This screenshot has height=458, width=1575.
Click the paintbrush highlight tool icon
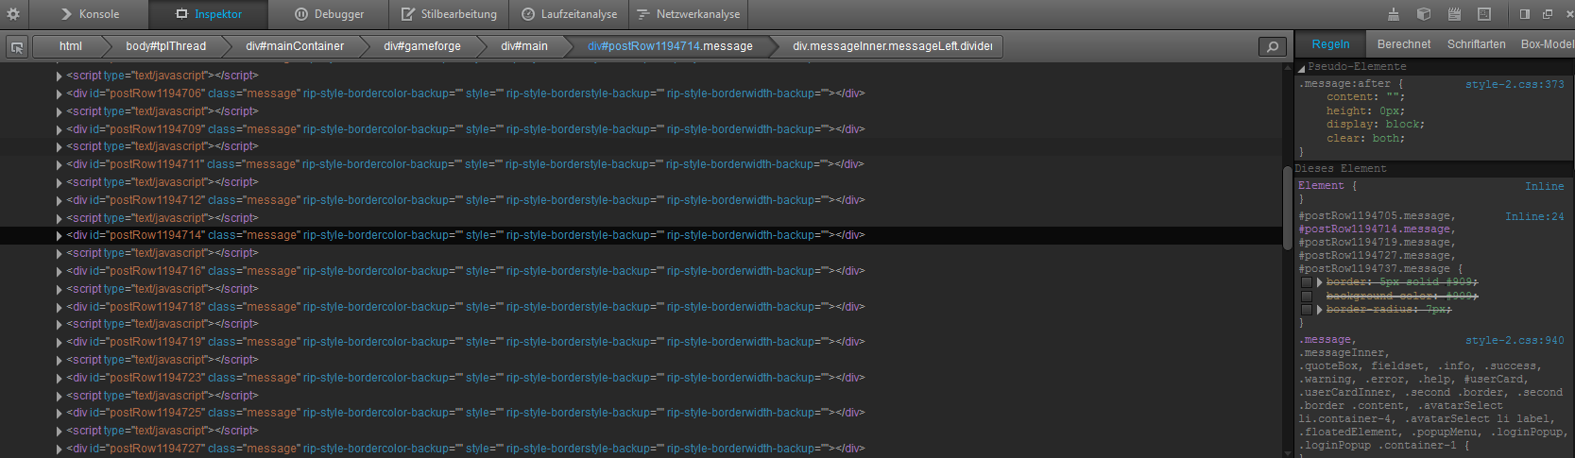[1394, 14]
